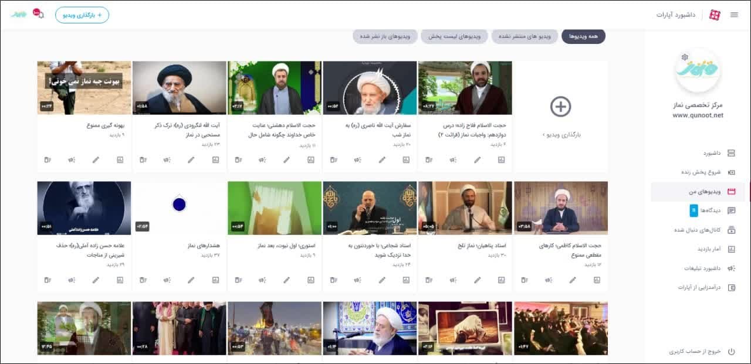The image size is (751, 364).
Task: Click the بارگذاری ویدیو button in header
Action: coord(82,15)
